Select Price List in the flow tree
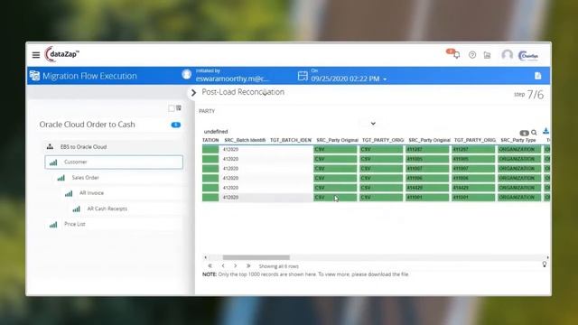Image resolution: width=578 pixels, height=325 pixels. tap(74, 224)
